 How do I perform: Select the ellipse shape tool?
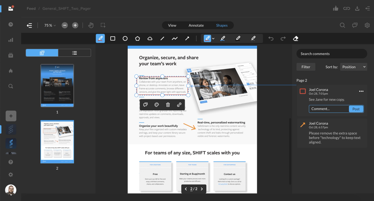(x=125, y=39)
